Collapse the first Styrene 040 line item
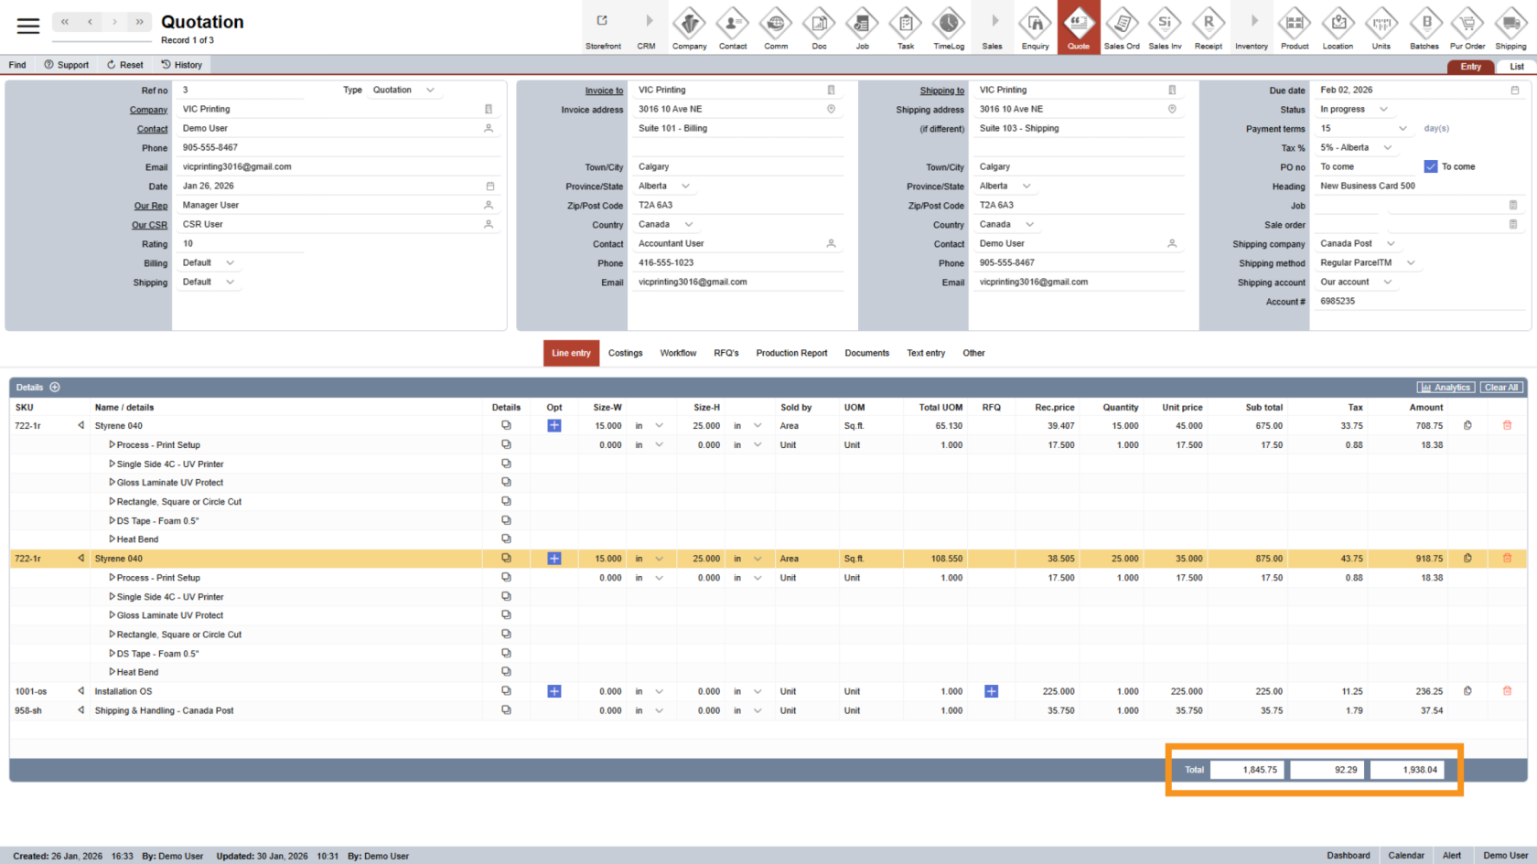This screenshot has height=864, width=1537. (81, 426)
